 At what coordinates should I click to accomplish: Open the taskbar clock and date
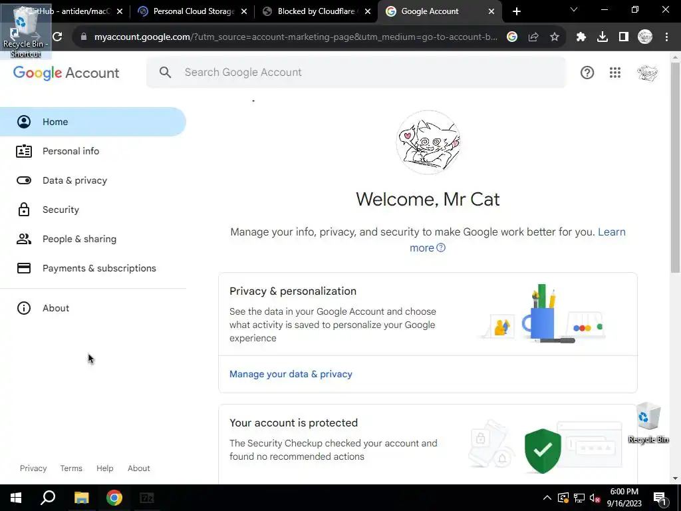(624, 498)
